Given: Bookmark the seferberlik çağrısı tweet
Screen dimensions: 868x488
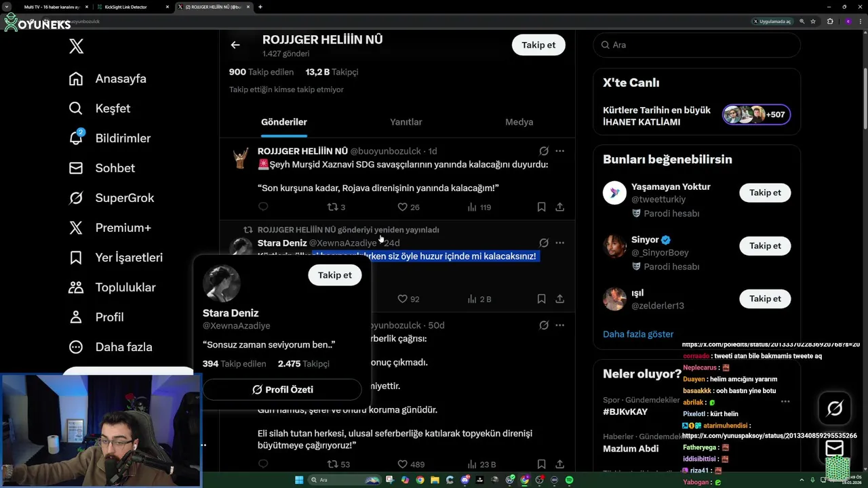Looking at the screenshot, I should pyautogui.click(x=541, y=464).
